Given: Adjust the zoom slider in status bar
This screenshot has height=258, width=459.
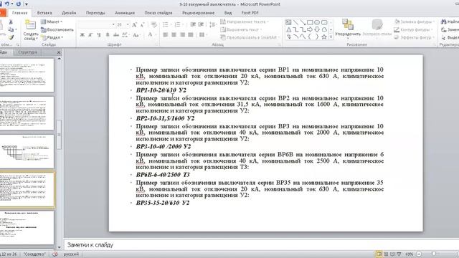Looking at the screenshot, I should (x=434, y=254).
